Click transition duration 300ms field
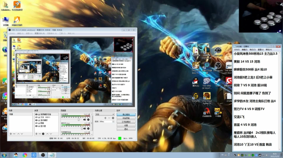Image resolution: width=283 pixels, height=158 pixels. (x=106, y=122)
